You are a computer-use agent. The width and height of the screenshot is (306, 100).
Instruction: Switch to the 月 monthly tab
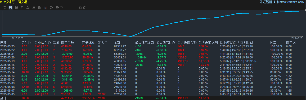[x=22, y=8]
